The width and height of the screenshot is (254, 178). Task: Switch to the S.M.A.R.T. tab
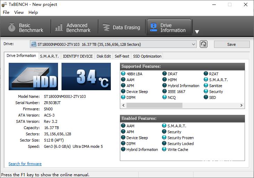click(49, 56)
